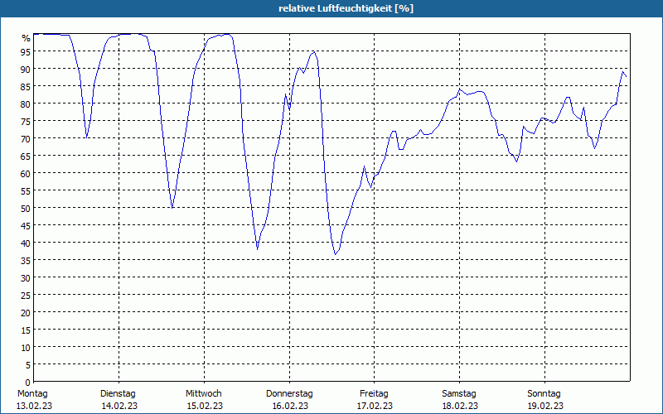Viewport: 663px width, 414px height.
Task: Select the 'Sonntag' day label
Action: 544,393
